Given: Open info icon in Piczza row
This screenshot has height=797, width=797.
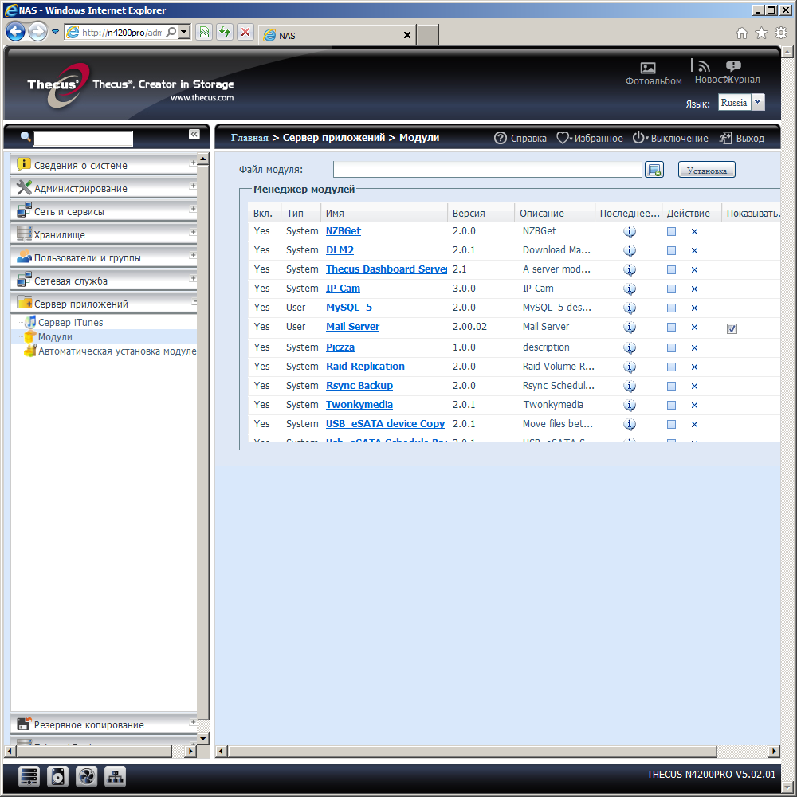Looking at the screenshot, I should 630,347.
